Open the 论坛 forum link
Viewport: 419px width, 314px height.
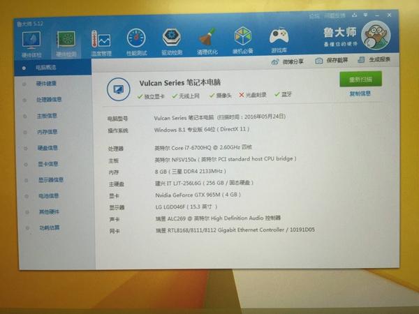314,16
